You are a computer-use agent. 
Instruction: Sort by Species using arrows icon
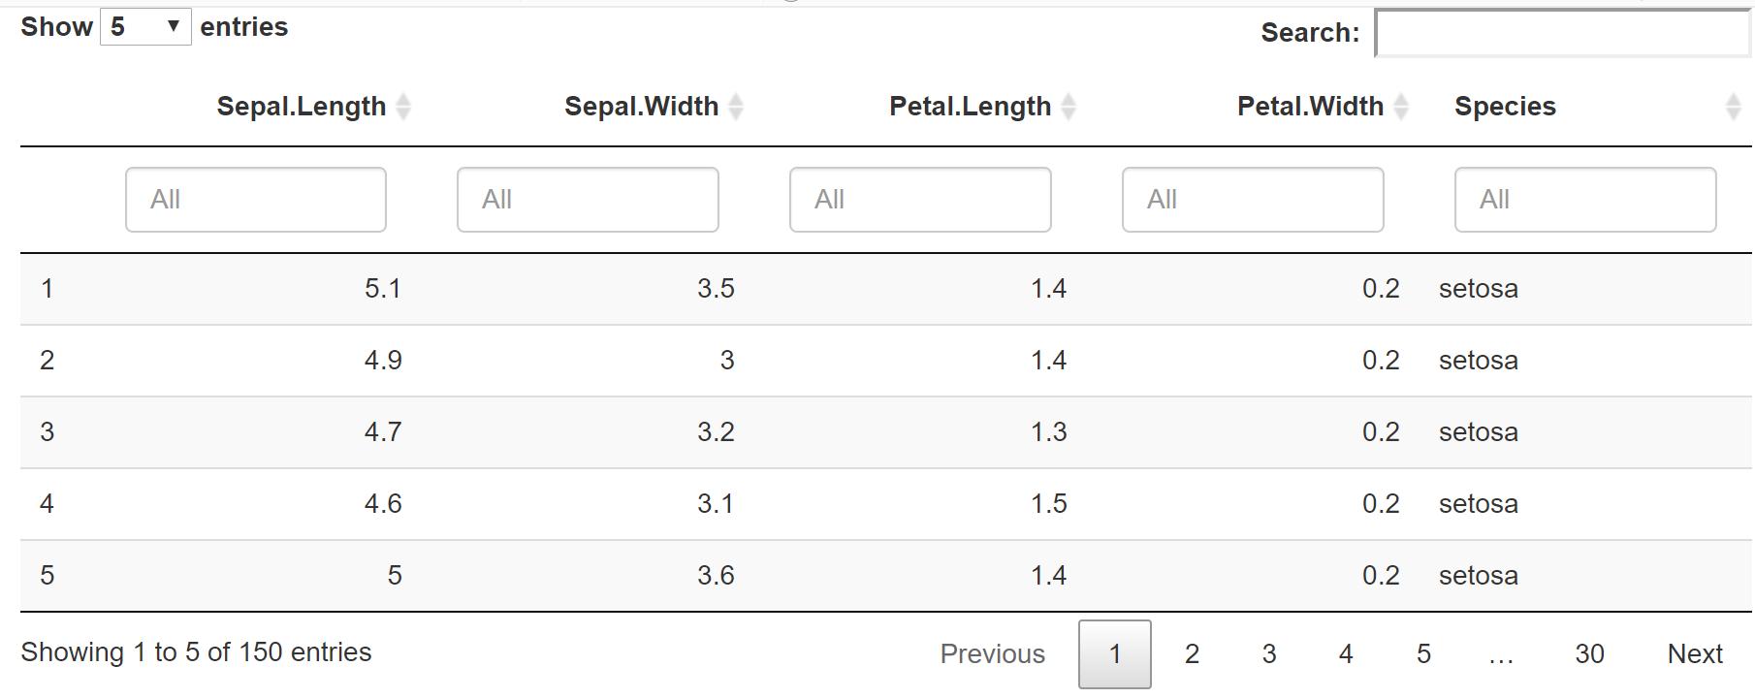pos(1734,107)
